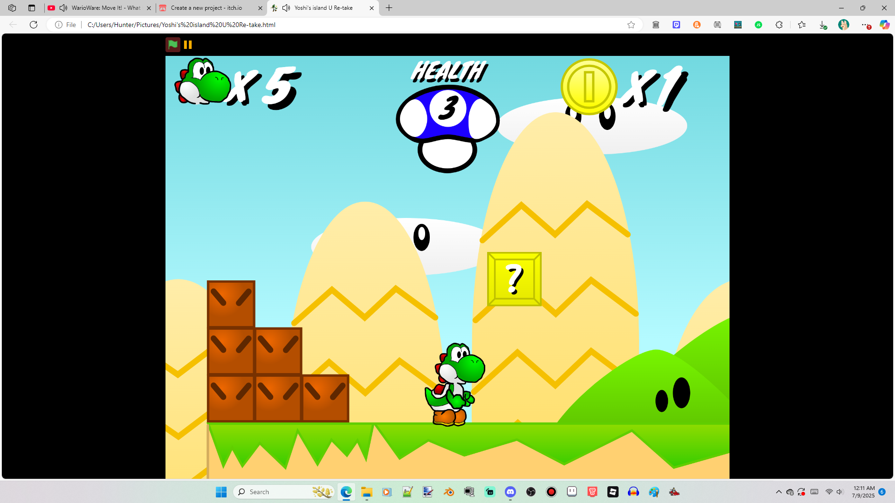Click the large gold coin counter icon
Image resolution: width=895 pixels, height=503 pixels.
click(589, 87)
